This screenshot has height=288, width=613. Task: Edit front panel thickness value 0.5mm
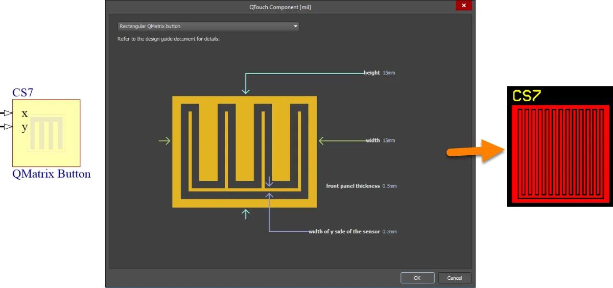(390, 186)
